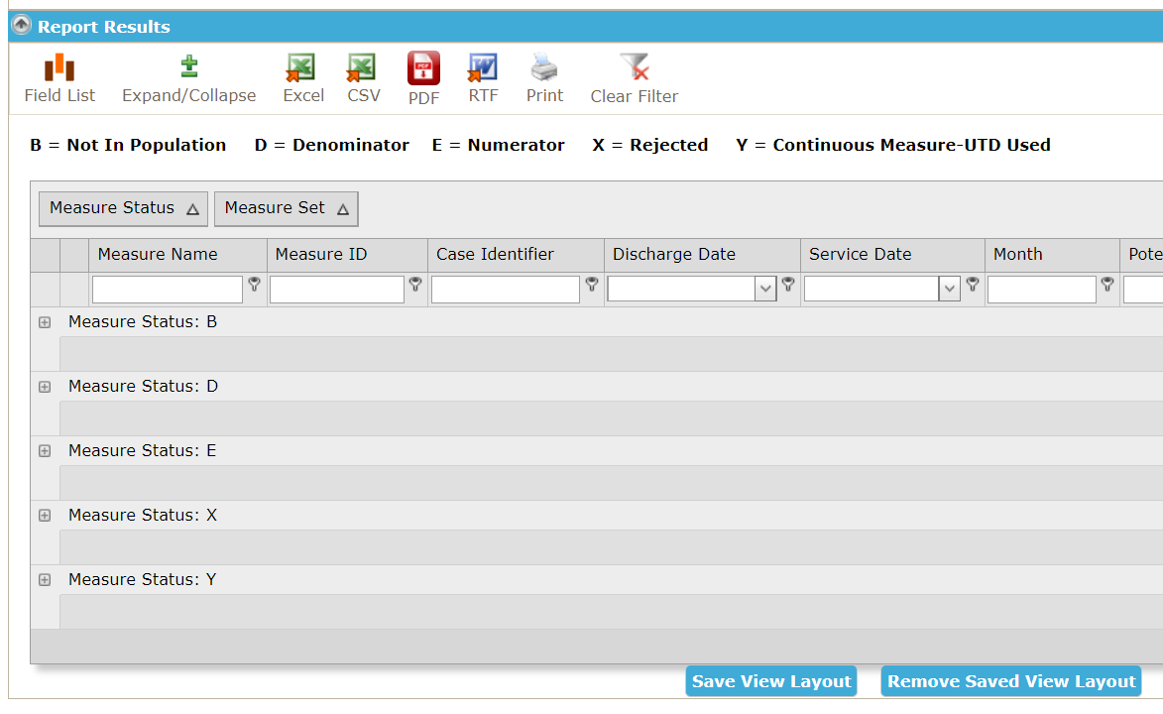
Task: Export report to Excel
Action: 303,78
